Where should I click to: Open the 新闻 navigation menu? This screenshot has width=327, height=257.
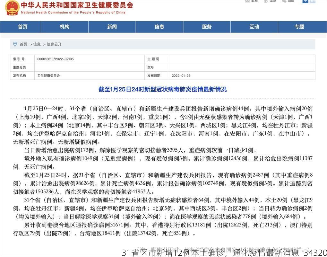pyautogui.click(x=112, y=27)
